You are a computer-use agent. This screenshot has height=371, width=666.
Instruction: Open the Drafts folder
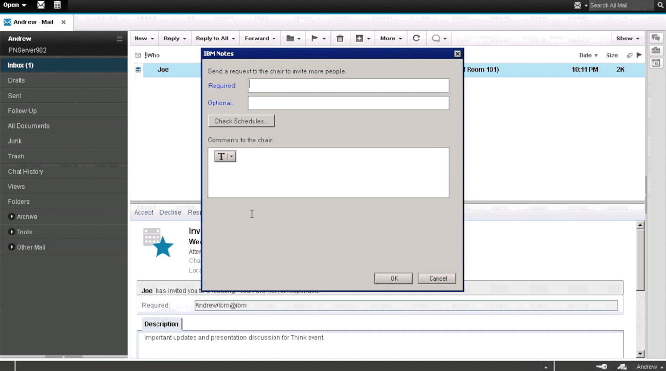click(x=64, y=80)
